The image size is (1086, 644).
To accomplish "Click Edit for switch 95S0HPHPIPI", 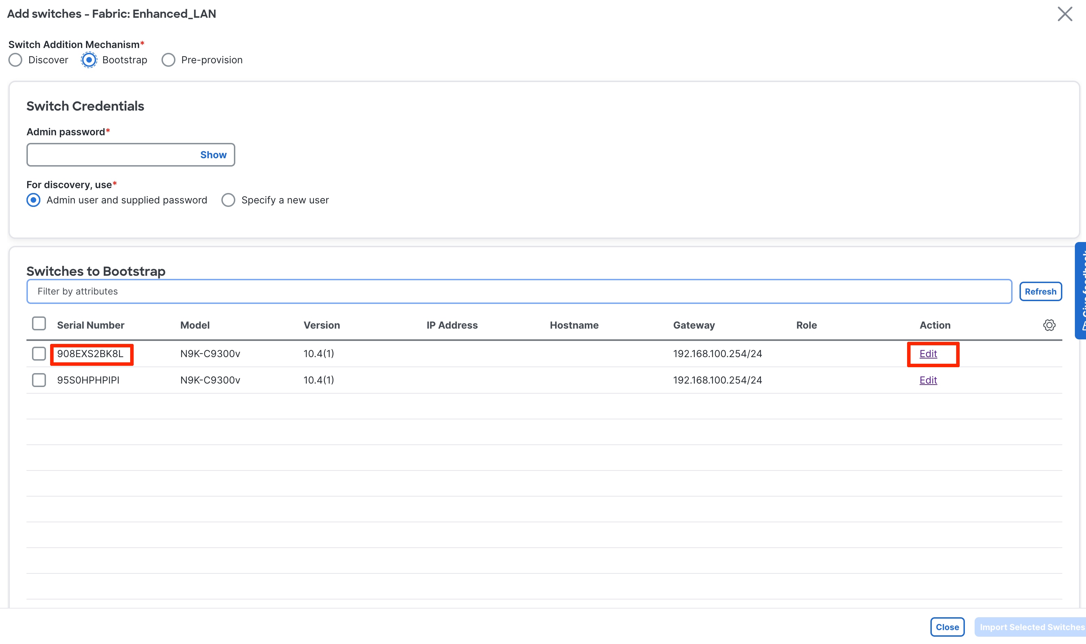I will (x=928, y=380).
